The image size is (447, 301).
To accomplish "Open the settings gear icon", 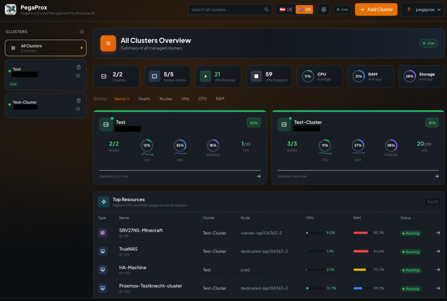I will pyautogui.click(x=324, y=9).
